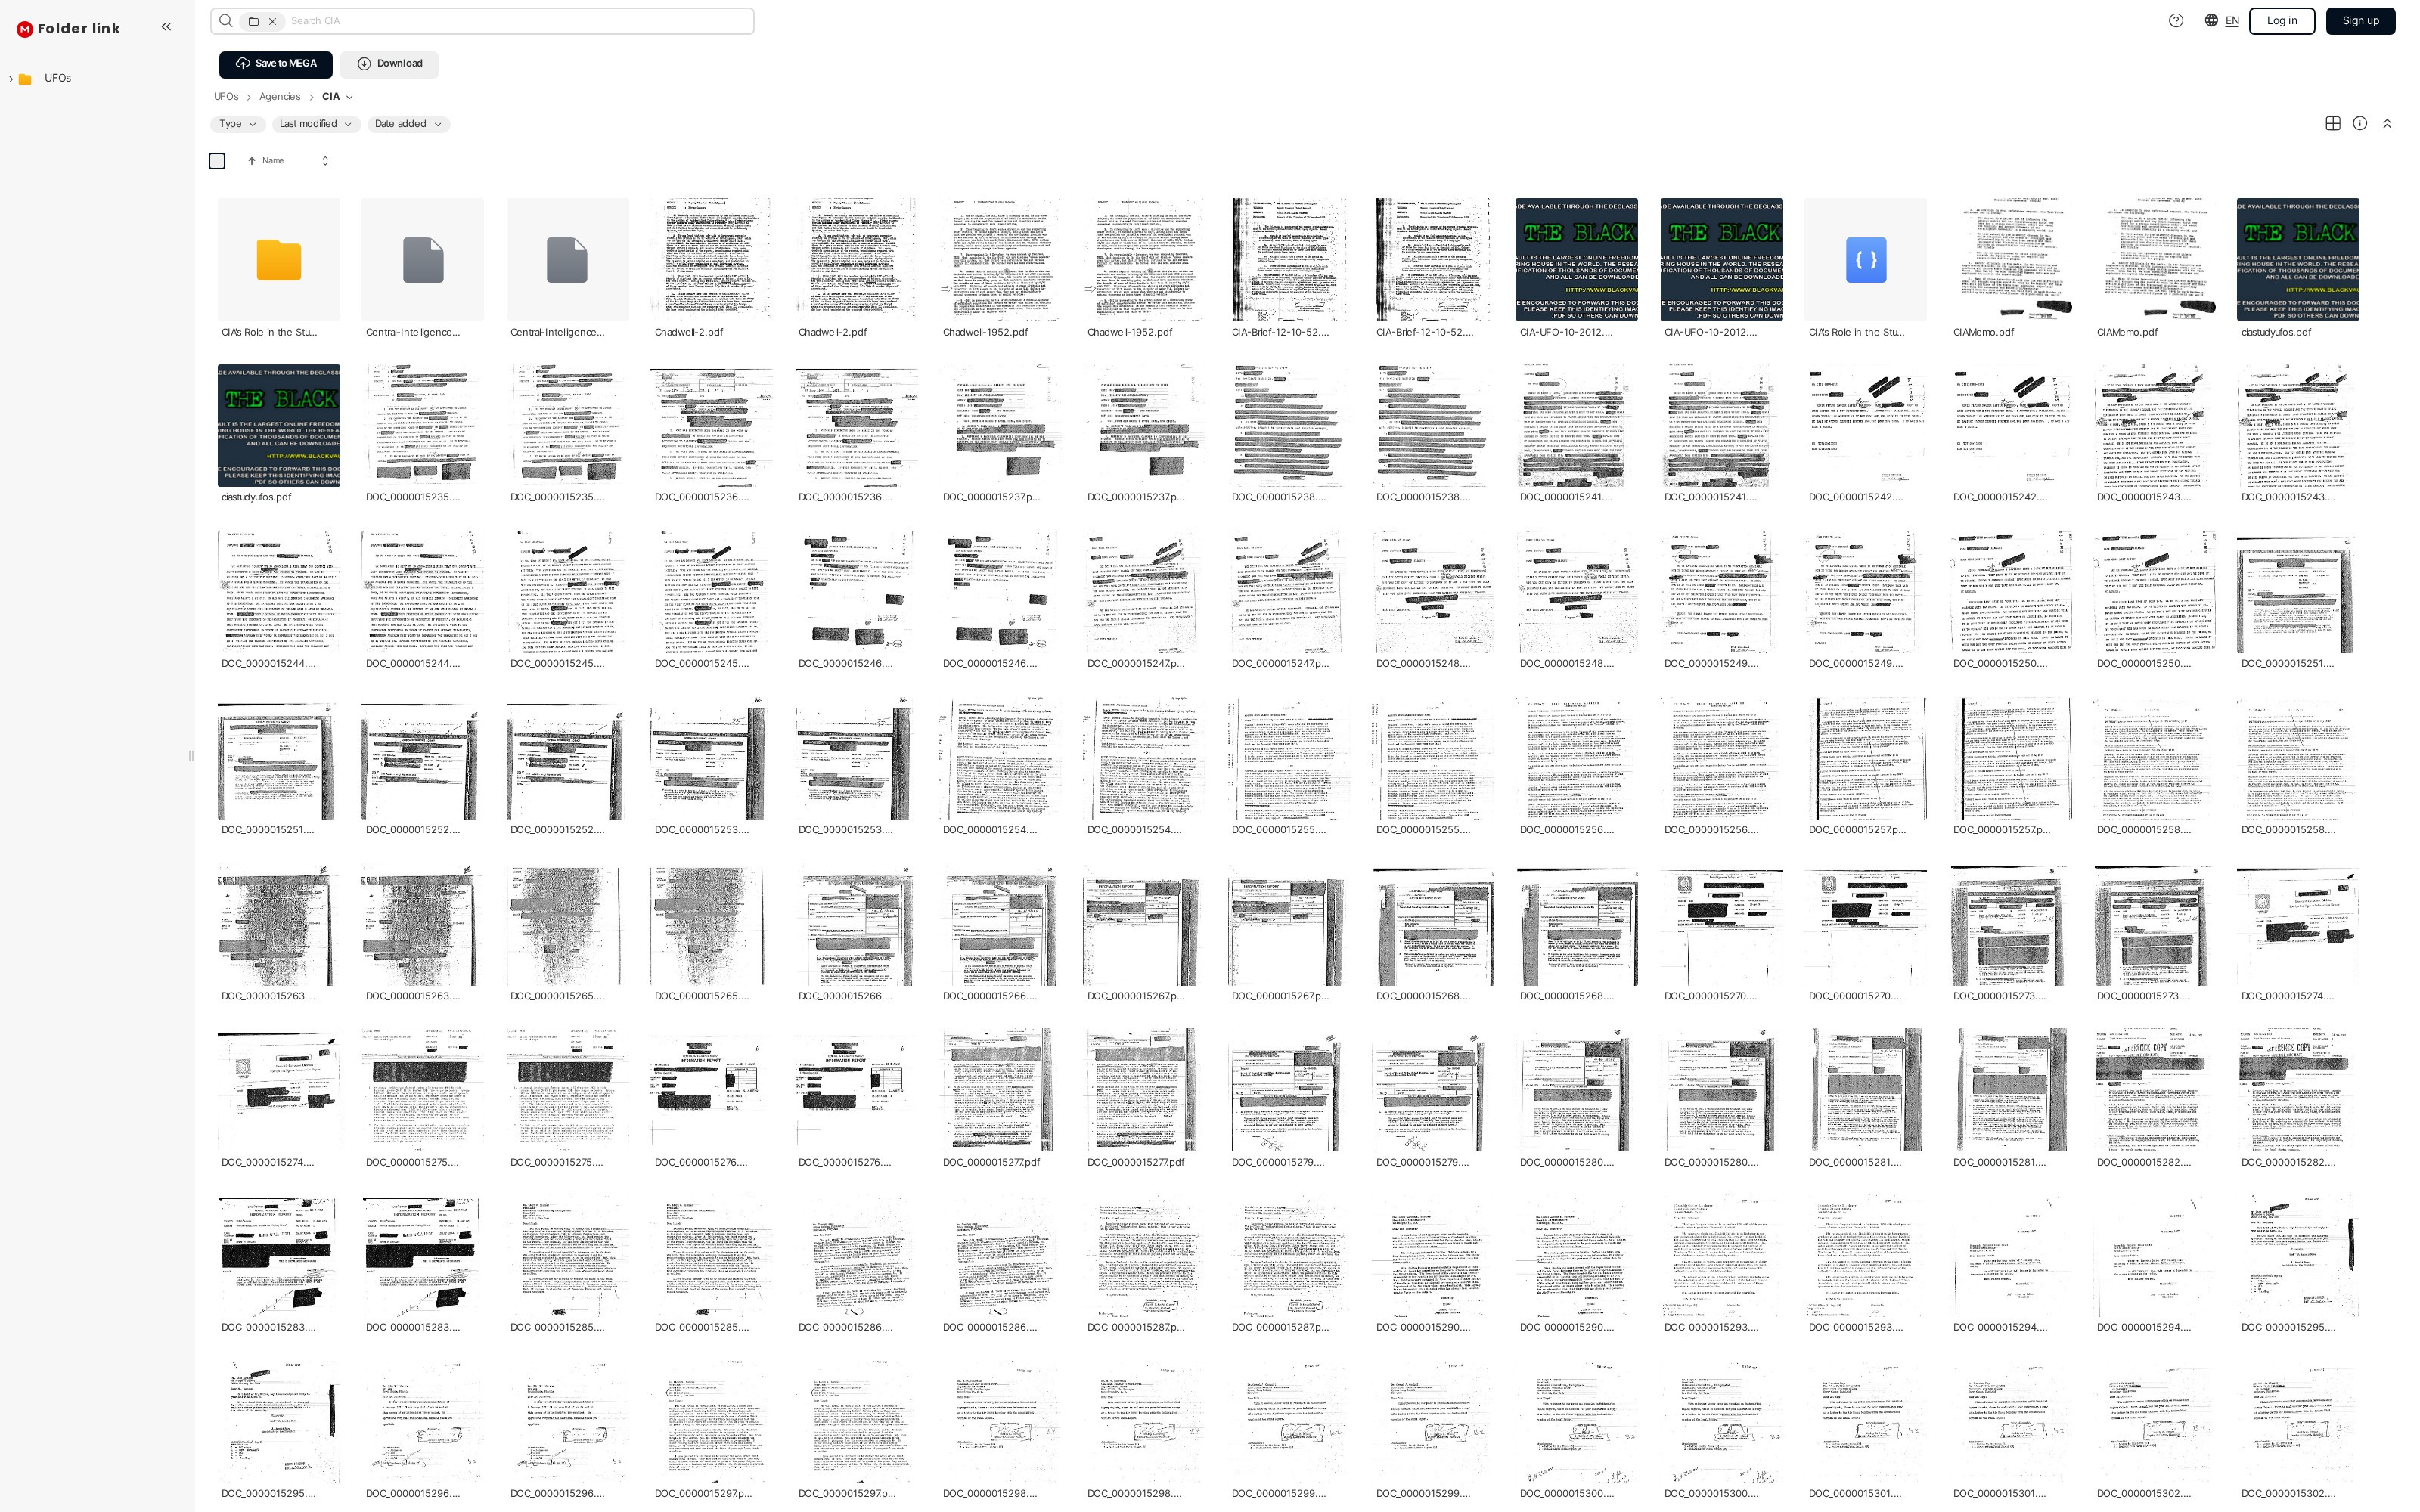Remove the folder filter from search

(272, 21)
